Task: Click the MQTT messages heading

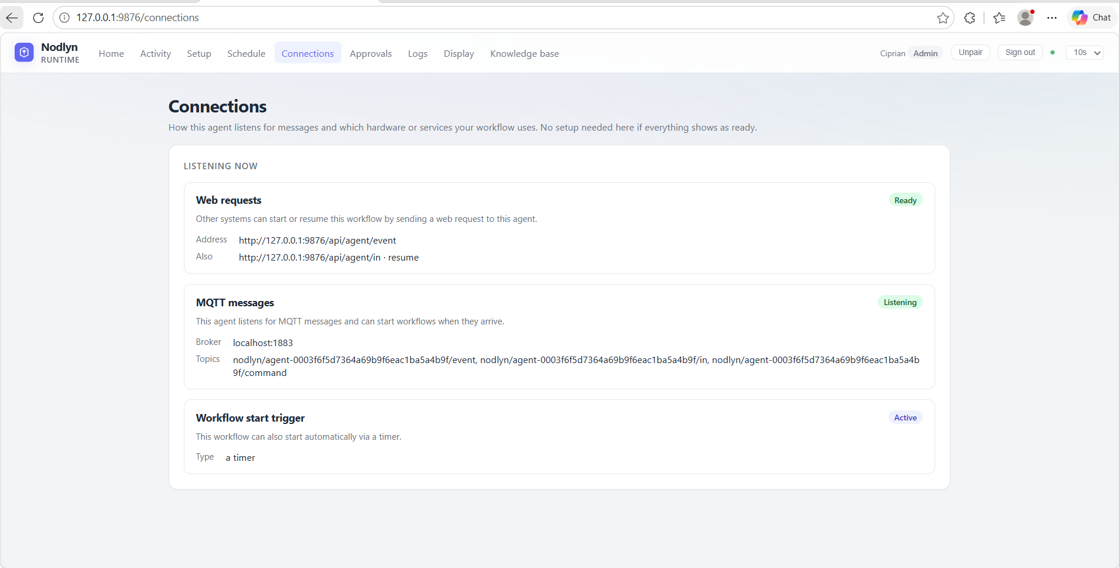Action: pyautogui.click(x=235, y=303)
